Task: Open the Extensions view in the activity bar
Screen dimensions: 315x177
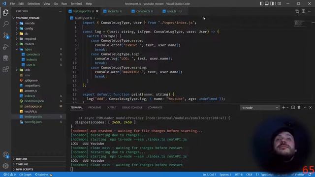Action: tap(5, 69)
